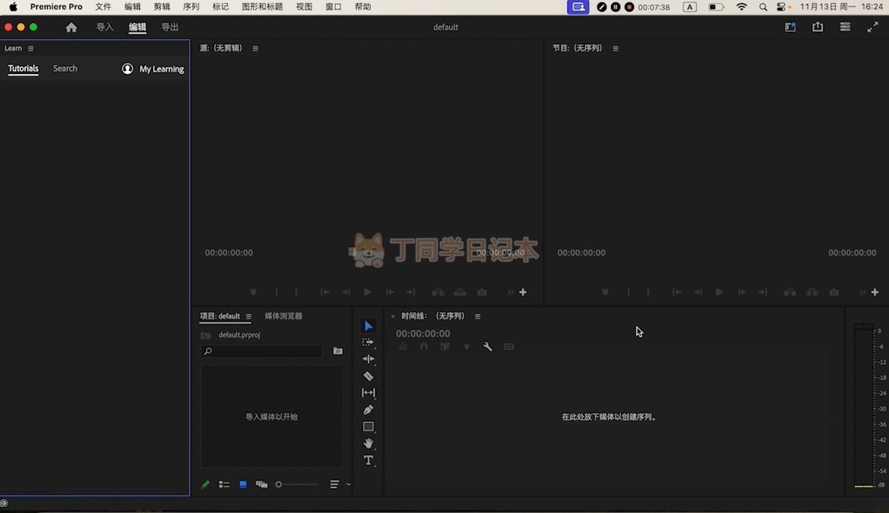Image resolution: width=889 pixels, height=513 pixels.
Task: Select the Pen tool
Action: point(368,410)
